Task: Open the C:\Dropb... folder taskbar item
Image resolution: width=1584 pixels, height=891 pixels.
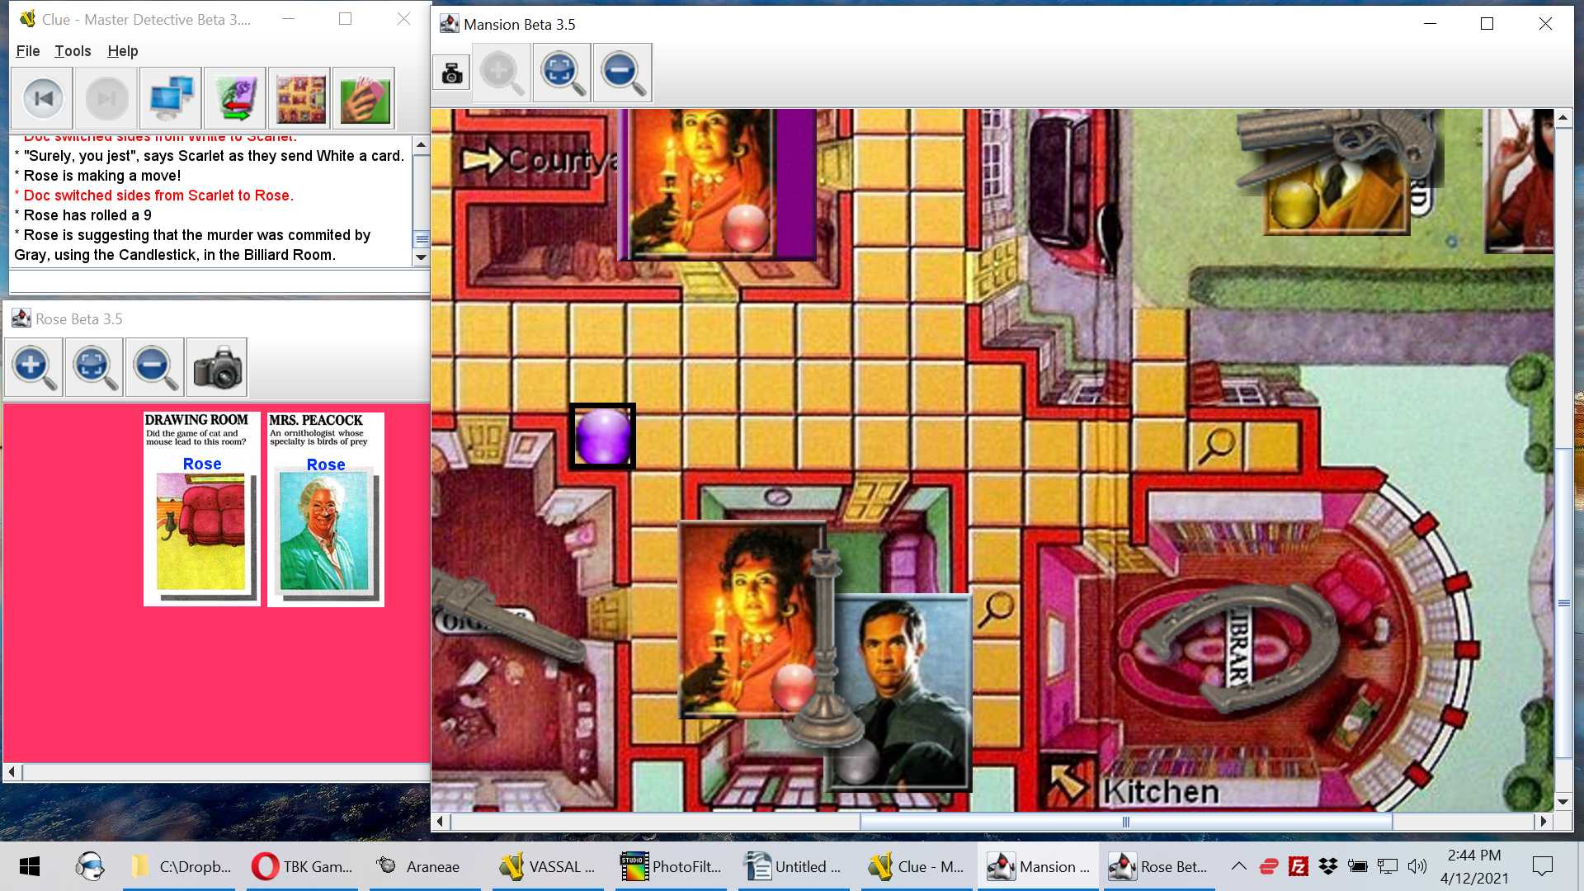Action: coord(179,866)
